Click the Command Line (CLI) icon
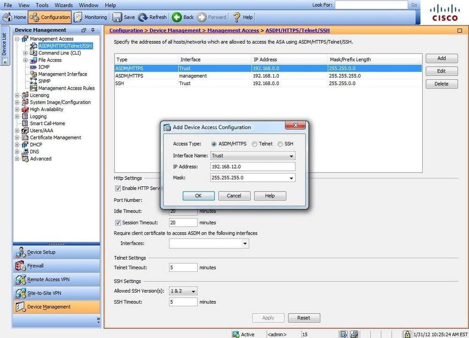 click(x=33, y=53)
